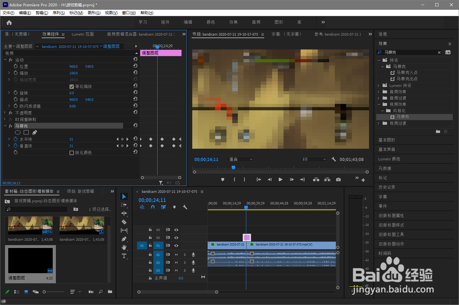
Task: Hide track V3 output eye
Action: click(176, 230)
